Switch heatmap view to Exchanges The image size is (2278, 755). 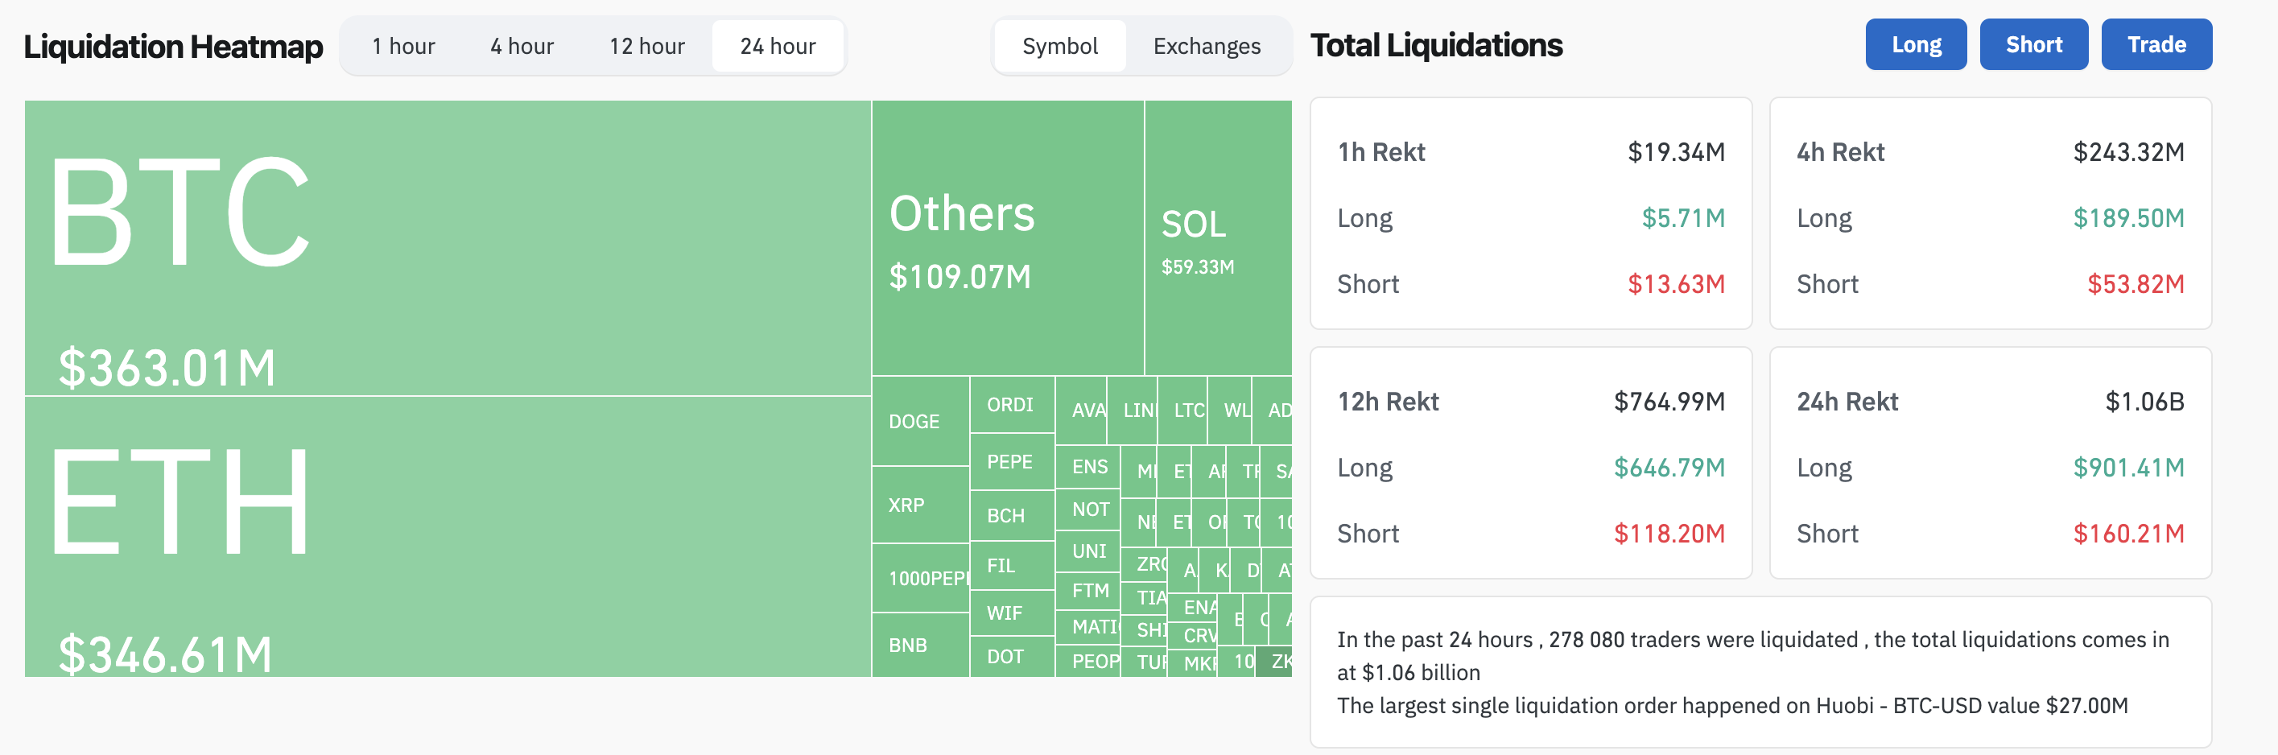pyautogui.click(x=1206, y=46)
